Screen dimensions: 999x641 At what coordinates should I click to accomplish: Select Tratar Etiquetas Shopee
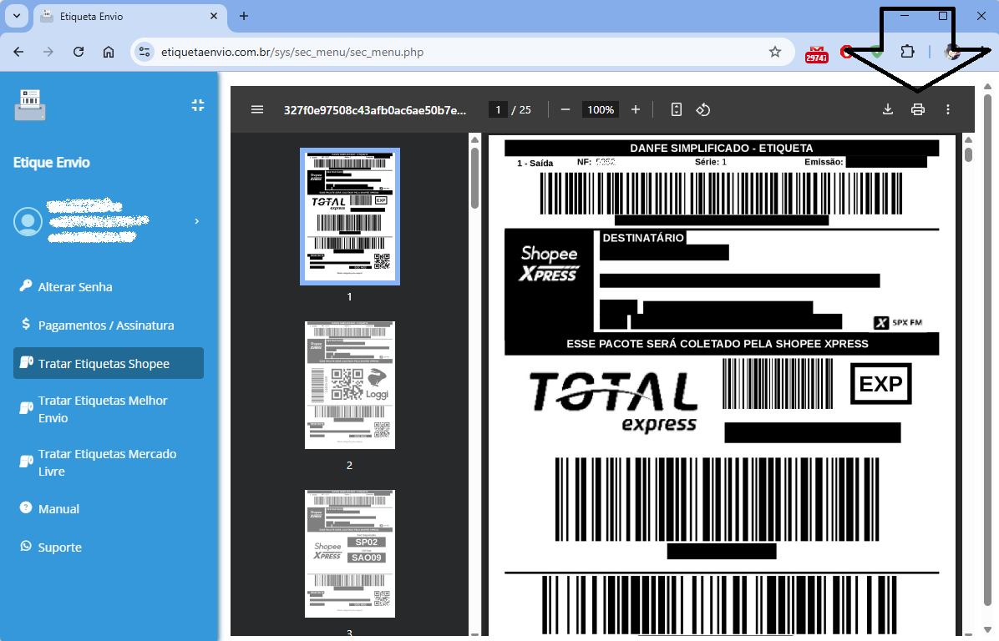(x=109, y=363)
